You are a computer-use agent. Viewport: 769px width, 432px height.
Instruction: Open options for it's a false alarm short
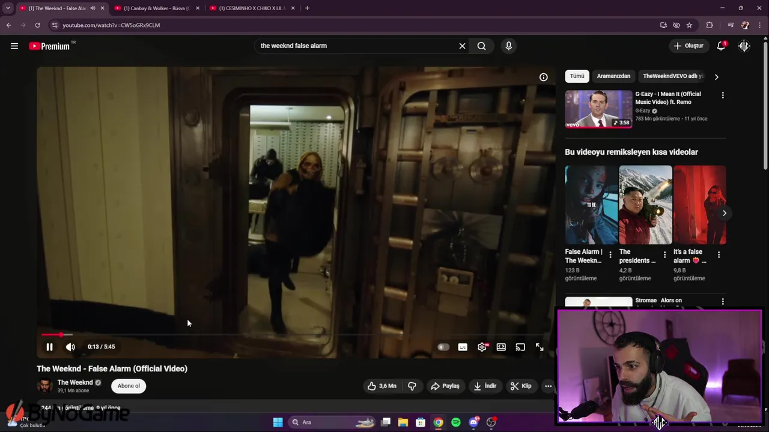click(x=719, y=255)
